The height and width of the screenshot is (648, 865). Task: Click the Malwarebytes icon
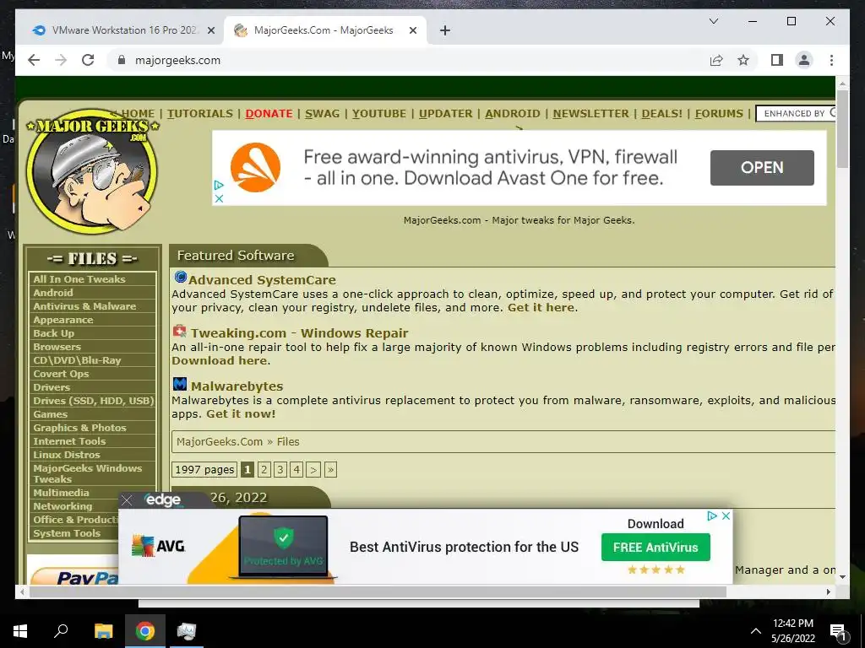tap(180, 384)
